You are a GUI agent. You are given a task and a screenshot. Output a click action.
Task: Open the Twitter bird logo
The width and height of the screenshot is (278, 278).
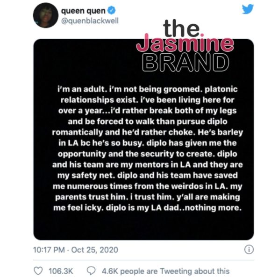(x=248, y=9)
